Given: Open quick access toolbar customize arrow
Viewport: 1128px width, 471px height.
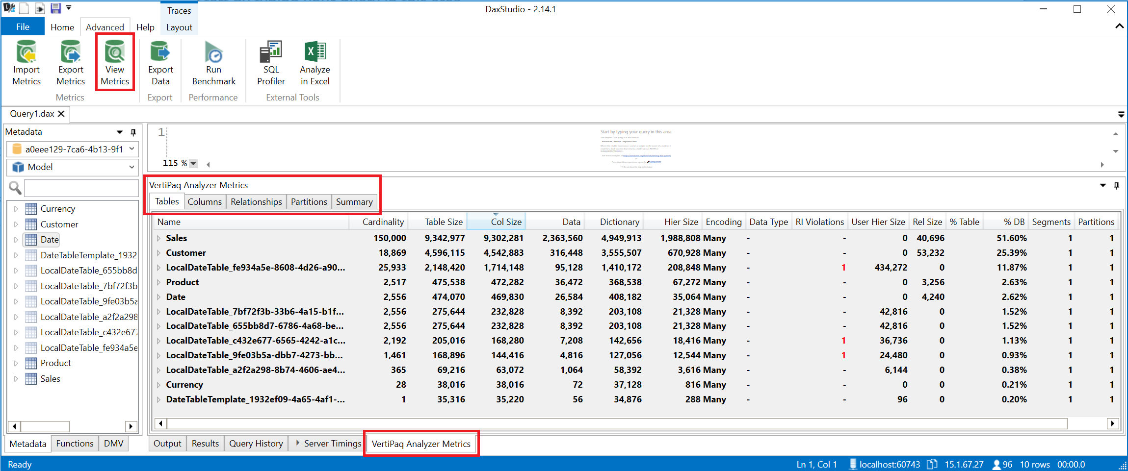Looking at the screenshot, I should tap(69, 8).
